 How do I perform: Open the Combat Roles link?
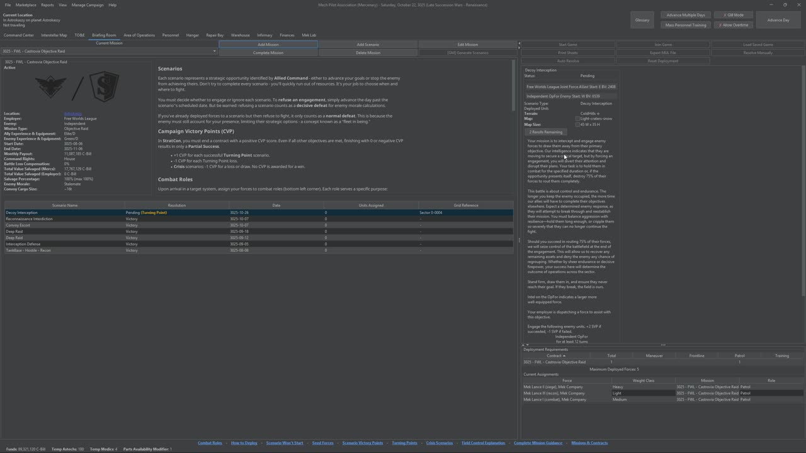210,443
